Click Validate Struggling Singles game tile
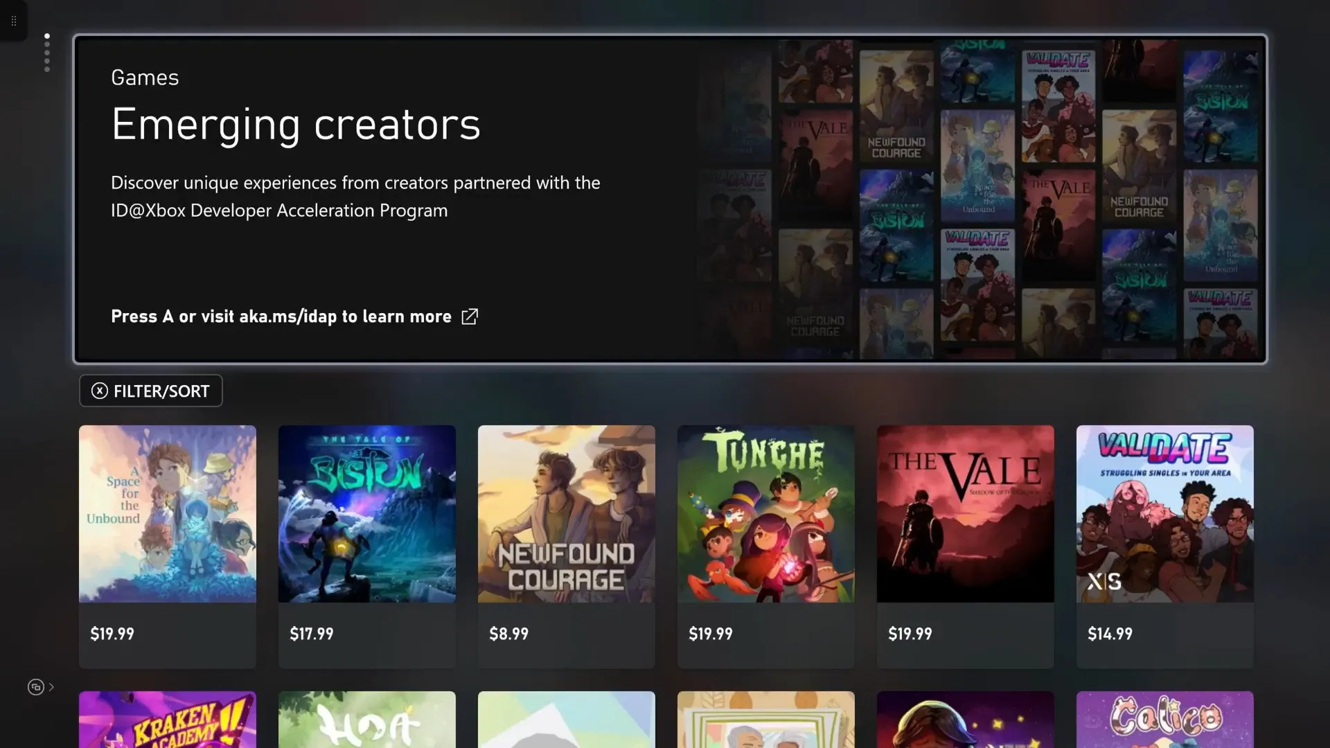Screen dimensions: 1330x748 [x=1164, y=513]
